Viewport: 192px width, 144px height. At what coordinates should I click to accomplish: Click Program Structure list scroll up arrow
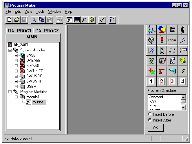click(x=183, y=97)
